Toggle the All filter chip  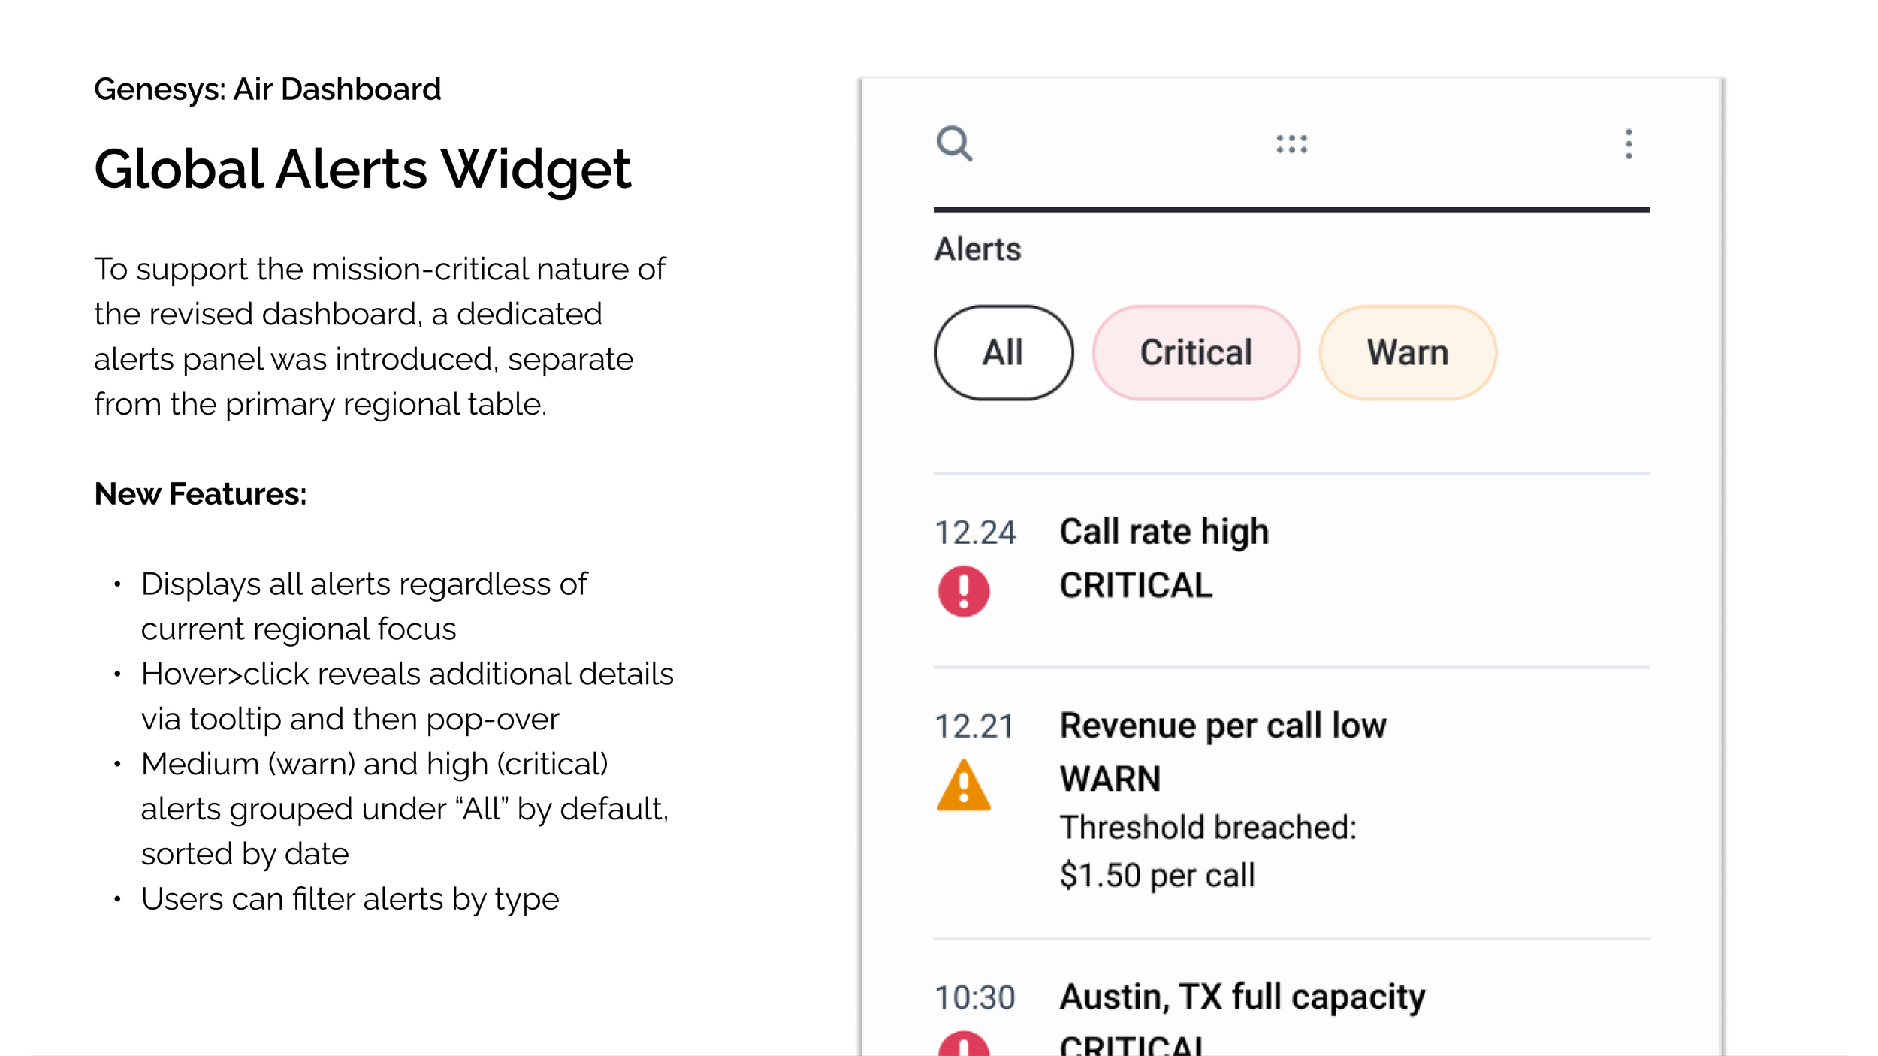pos(1003,351)
